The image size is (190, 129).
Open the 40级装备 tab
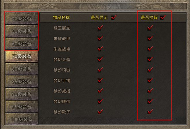pos(22,18)
